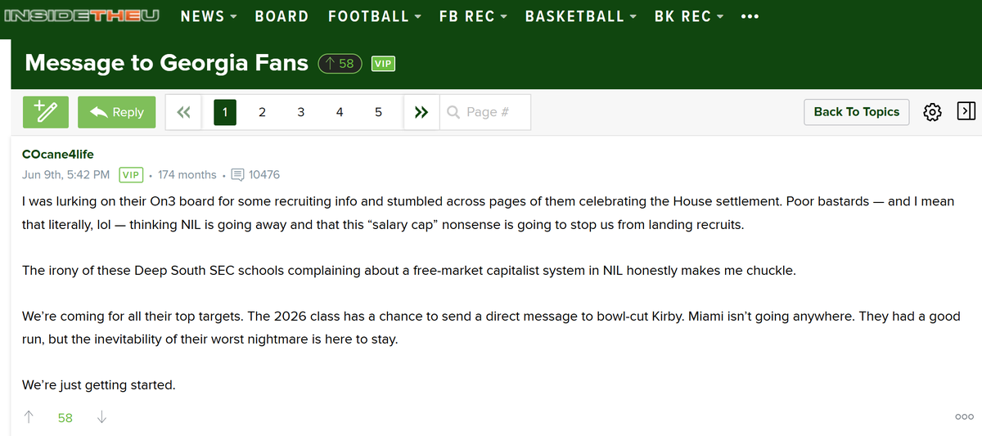Viewport: 982px width, 436px height.
Task: Click the 174 months membership text
Action: click(x=187, y=174)
